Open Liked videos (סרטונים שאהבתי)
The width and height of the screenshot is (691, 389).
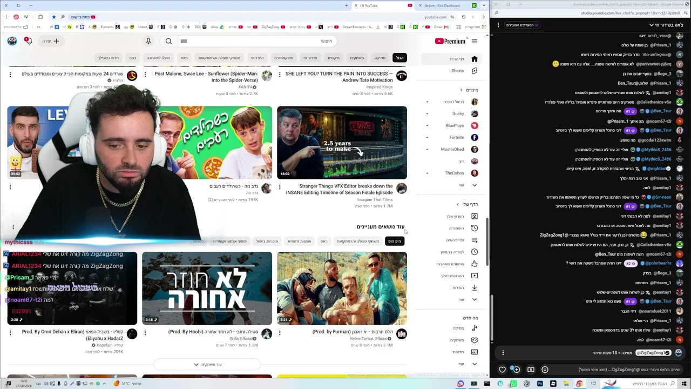[x=451, y=264]
